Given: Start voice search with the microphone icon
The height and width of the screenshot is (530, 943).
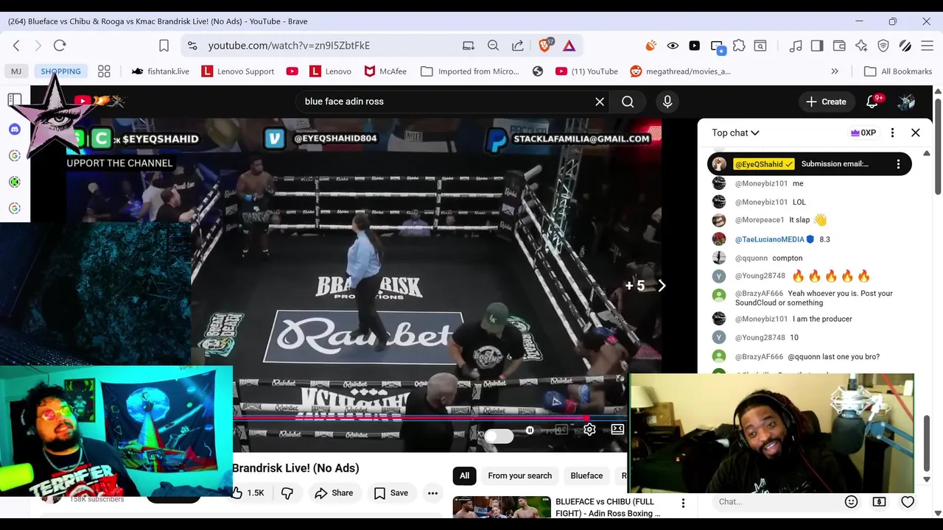Looking at the screenshot, I should (667, 102).
